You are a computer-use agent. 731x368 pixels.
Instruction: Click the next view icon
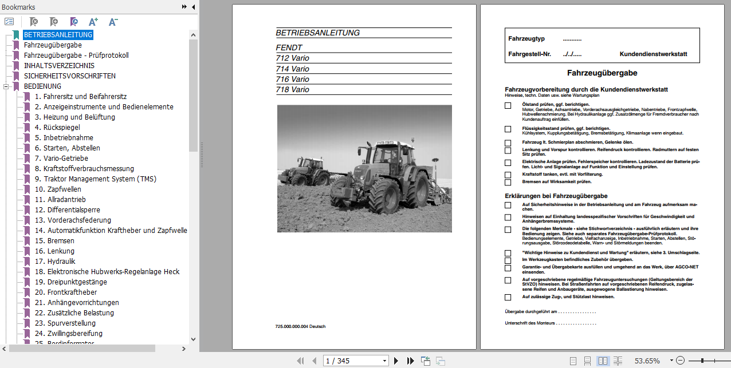(x=441, y=361)
